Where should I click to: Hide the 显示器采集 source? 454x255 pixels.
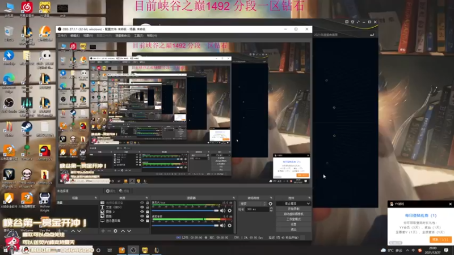[142, 220]
